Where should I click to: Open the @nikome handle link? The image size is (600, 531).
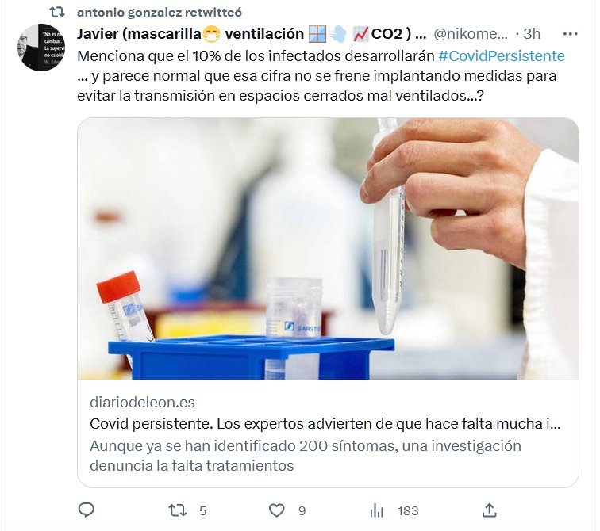tap(471, 34)
